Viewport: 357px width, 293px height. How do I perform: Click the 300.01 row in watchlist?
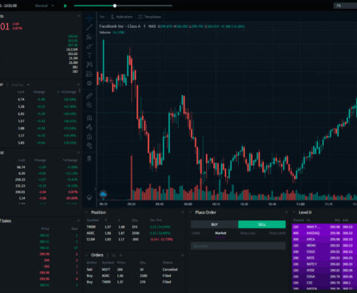(x=40, y=192)
